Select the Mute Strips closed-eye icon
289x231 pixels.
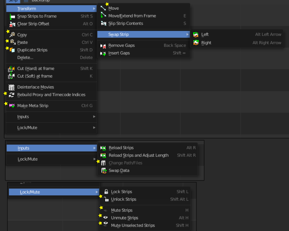click(x=106, y=210)
